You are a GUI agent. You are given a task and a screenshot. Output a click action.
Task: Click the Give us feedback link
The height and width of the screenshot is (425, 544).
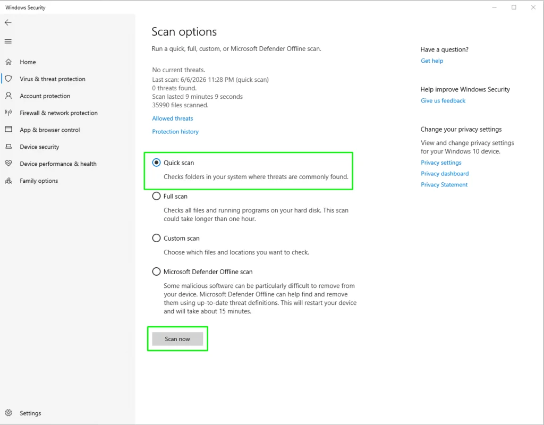(x=443, y=100)
